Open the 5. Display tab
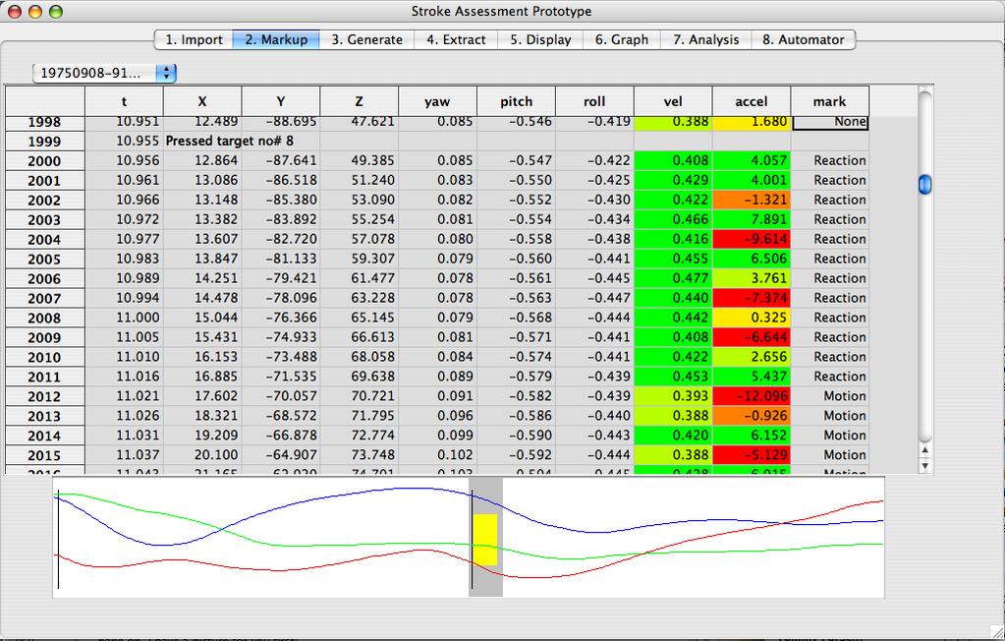1005x641 pixels. pos(540,39)
